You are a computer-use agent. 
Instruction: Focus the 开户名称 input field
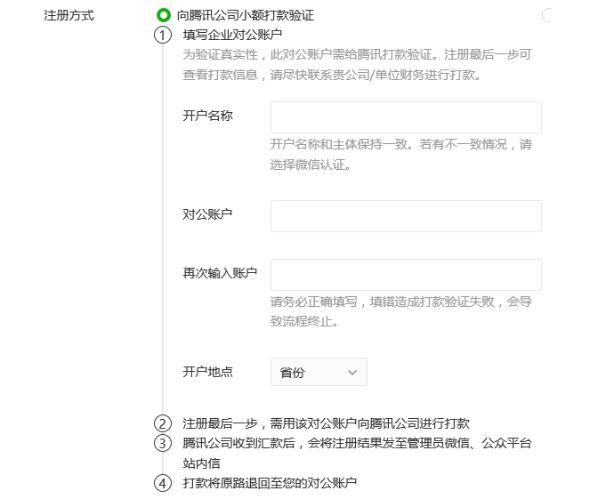click(406, 117)
